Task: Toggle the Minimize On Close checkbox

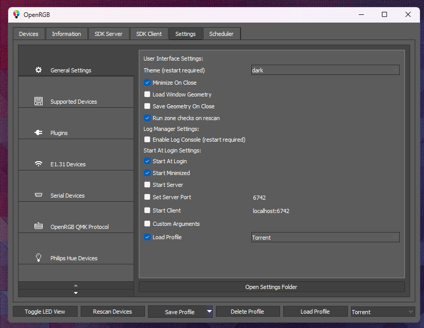Action: click(x=147, y=83)
